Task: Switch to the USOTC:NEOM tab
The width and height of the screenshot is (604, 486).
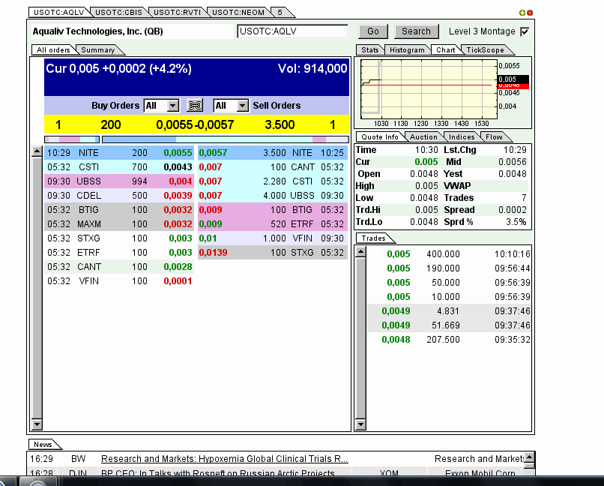Action: [238, 12]
